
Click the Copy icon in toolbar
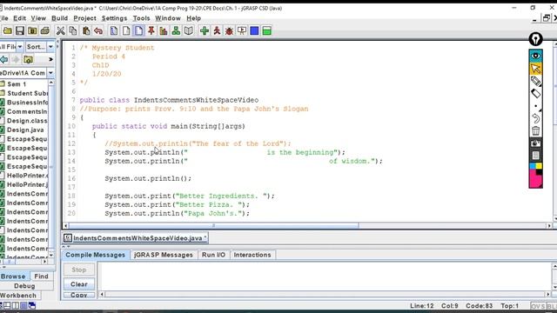[x=73, y=31]
